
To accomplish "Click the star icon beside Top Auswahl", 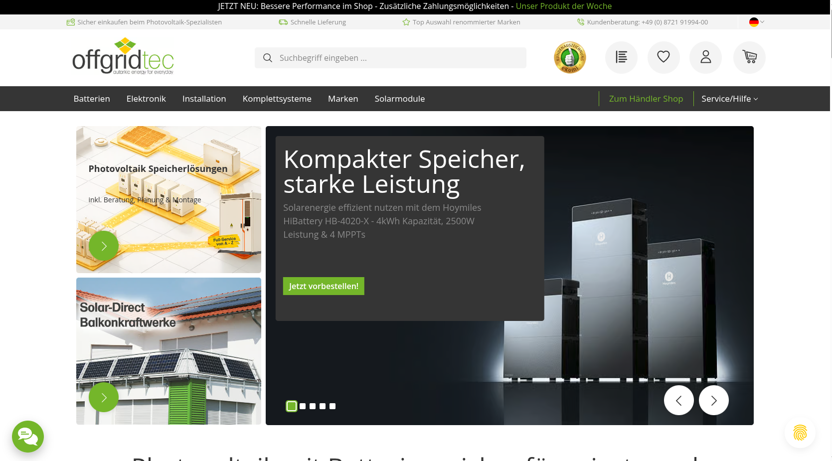I will (x=406, y=22).
